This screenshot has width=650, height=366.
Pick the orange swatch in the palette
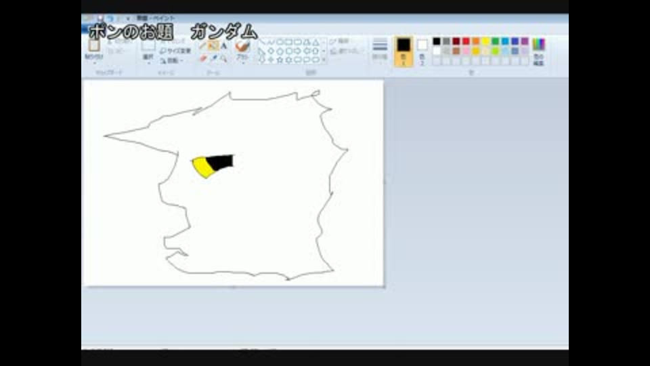point(476,41)
